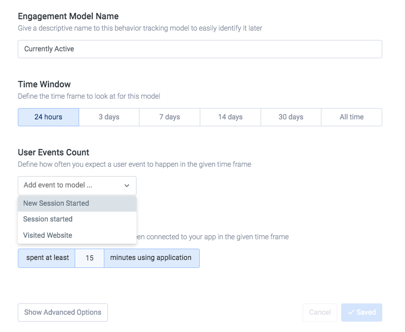Viewport: 405px width, 332px height.
Task: Pick the 14 days time window
Action: [230, 117]
